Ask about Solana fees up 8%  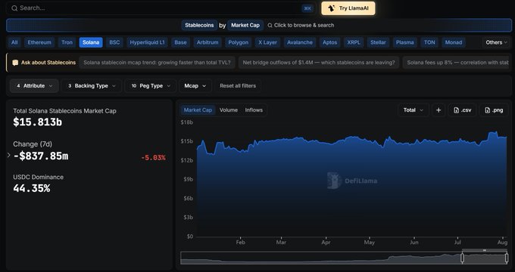(x=457, y=63)
